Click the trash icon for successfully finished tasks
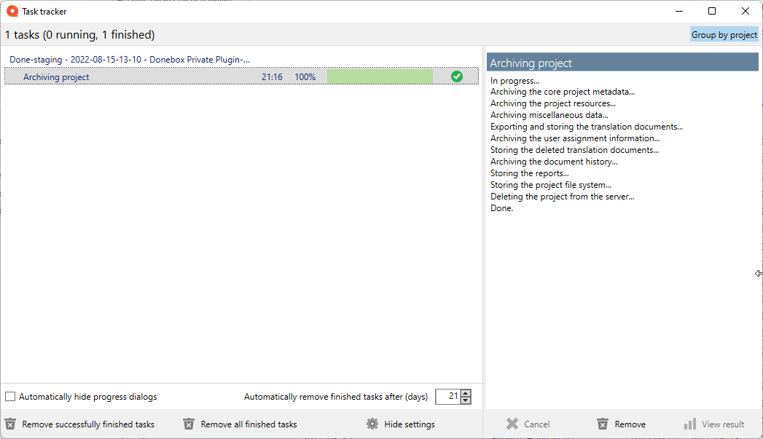Image resolution: width=763 pixels, height=439 pixels. pos(10,424)
